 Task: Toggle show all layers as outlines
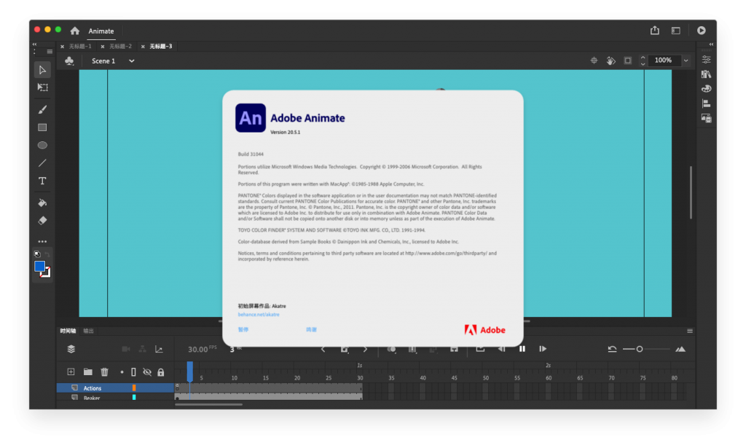click(x=134, y=372)
